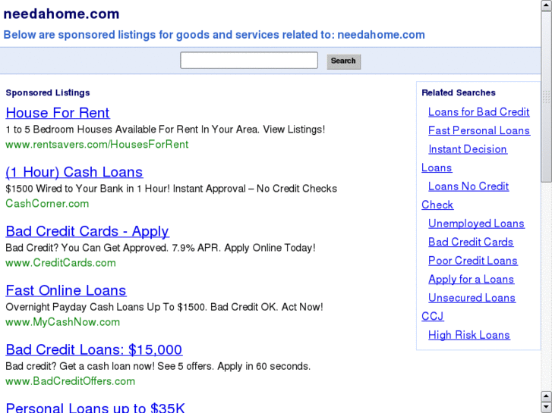Screen dimensions: 552x413
Task: Visit the www.CreditCards.com URL
Action: [x=61, y=263]
